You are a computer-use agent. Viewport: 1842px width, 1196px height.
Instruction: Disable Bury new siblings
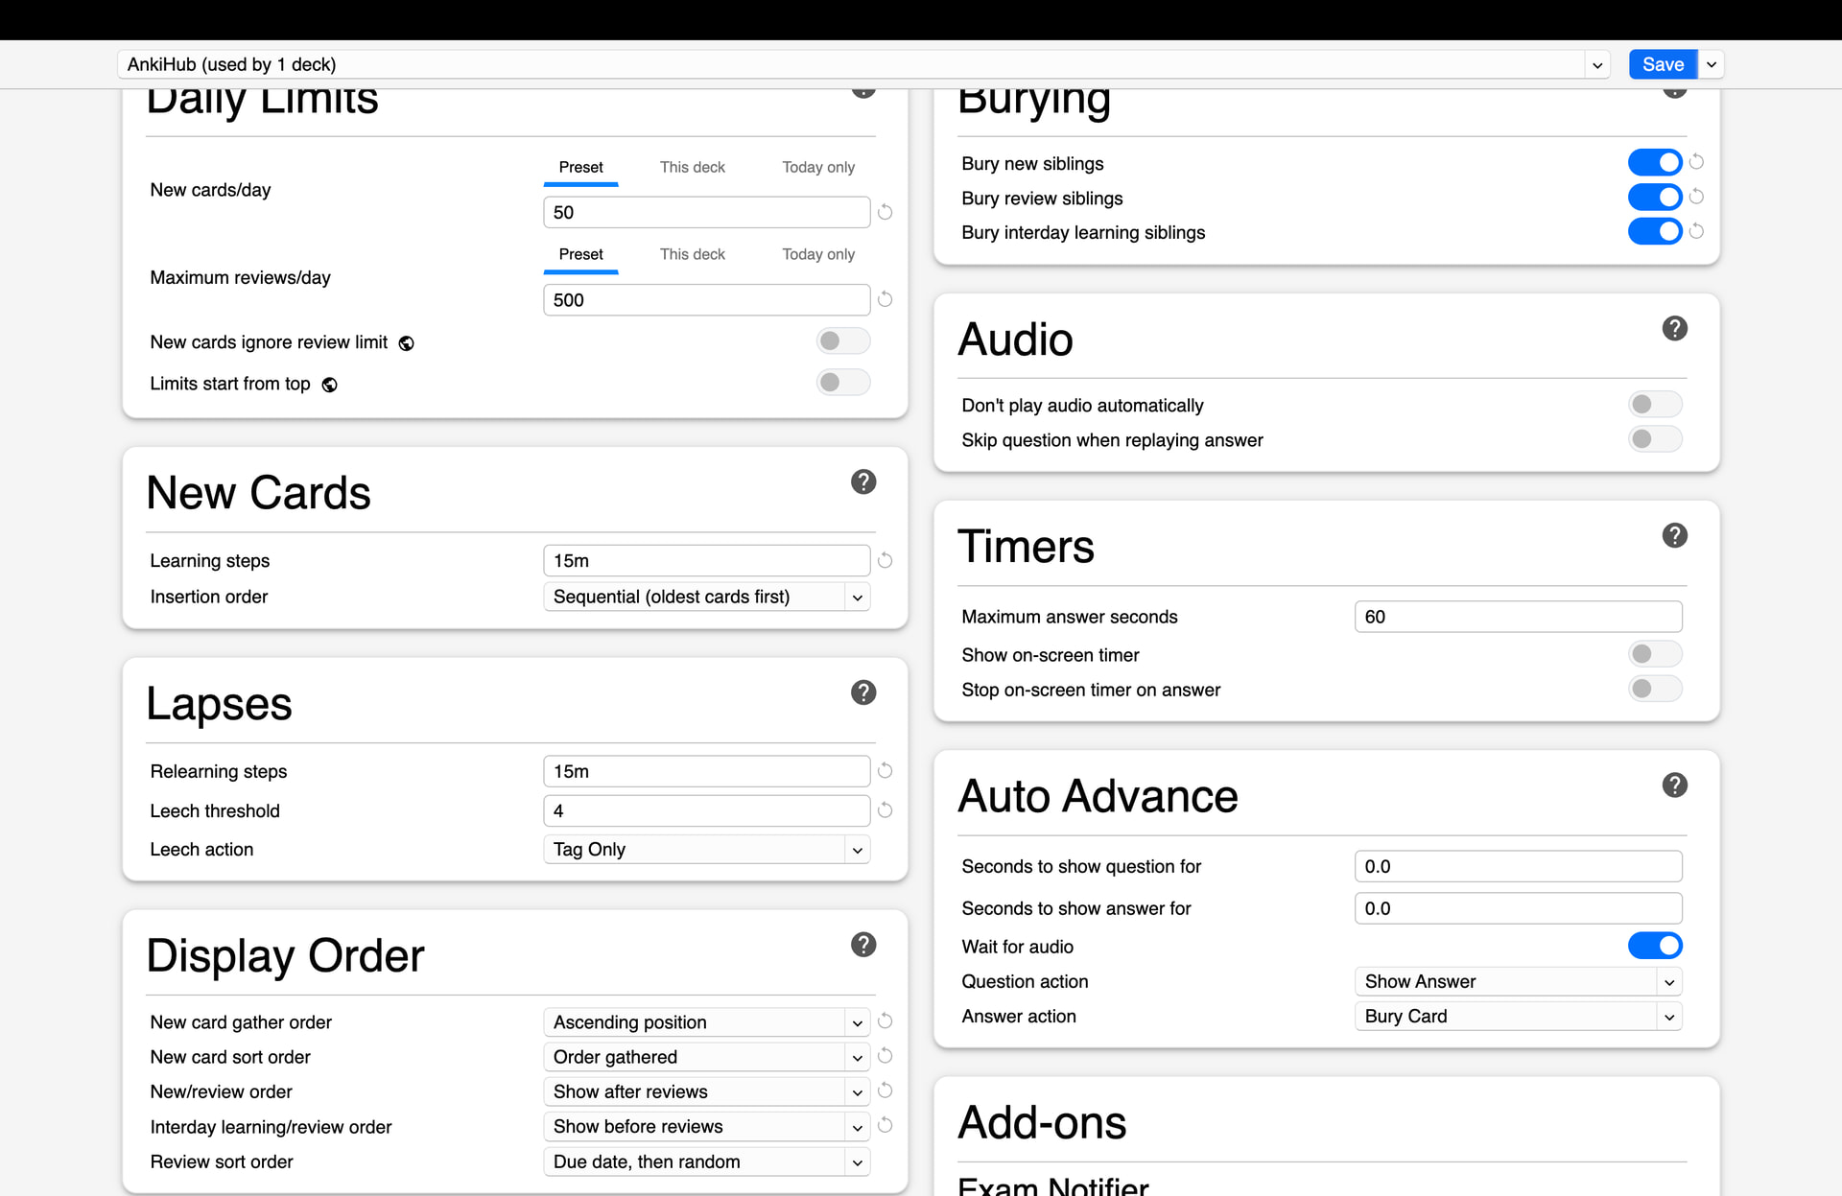click(x=1655, y=162)
